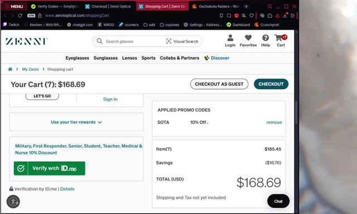Image resolution: width=357 pixels, height=214 pixels.
Task: Click the pinboard pin icon in the address bar
Action: tap(221, 16)
